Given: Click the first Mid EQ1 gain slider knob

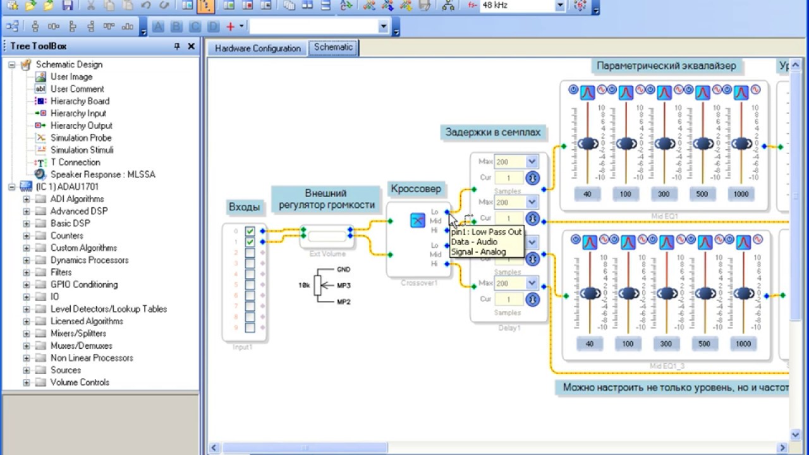Looking at the screenshot, I should tap(588, 144).
